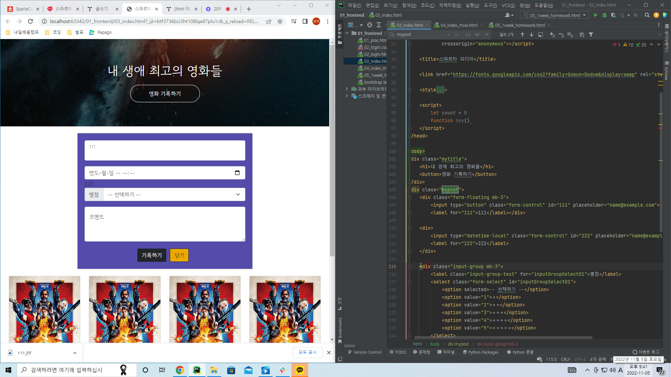Open the 파일(F) menu in PyCharm
Screen dimensions: 671x377
[354, 5]
